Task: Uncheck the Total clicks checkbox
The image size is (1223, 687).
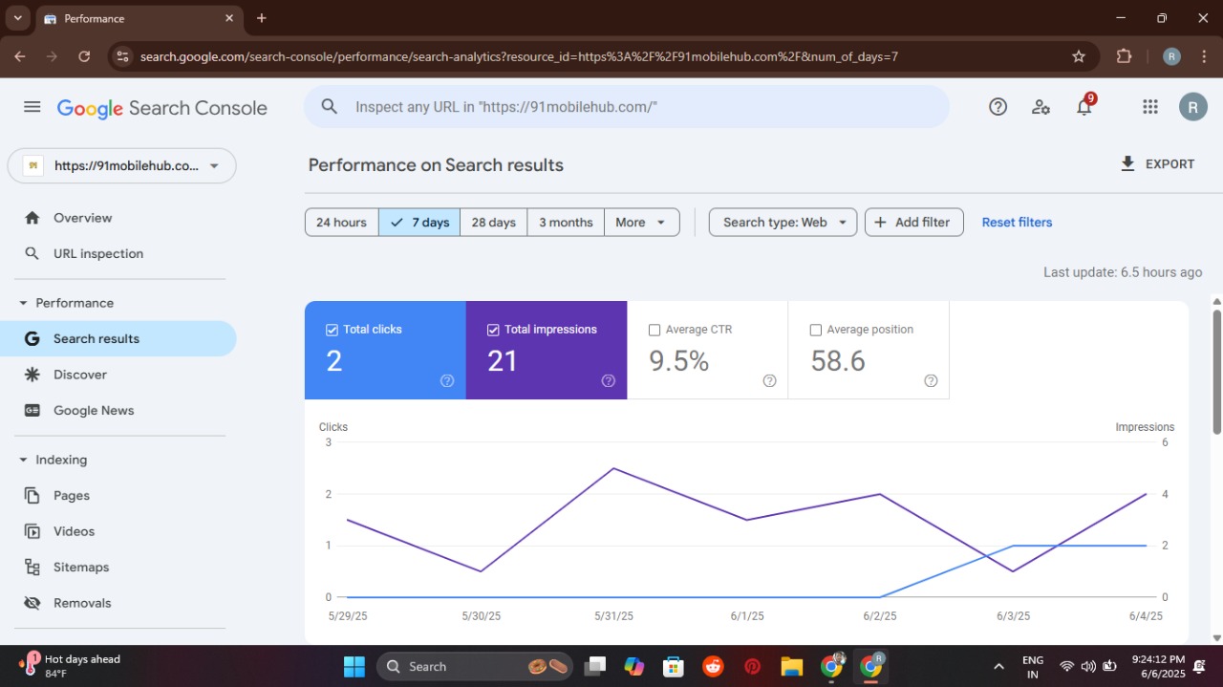Action: [x=332, y=330]
